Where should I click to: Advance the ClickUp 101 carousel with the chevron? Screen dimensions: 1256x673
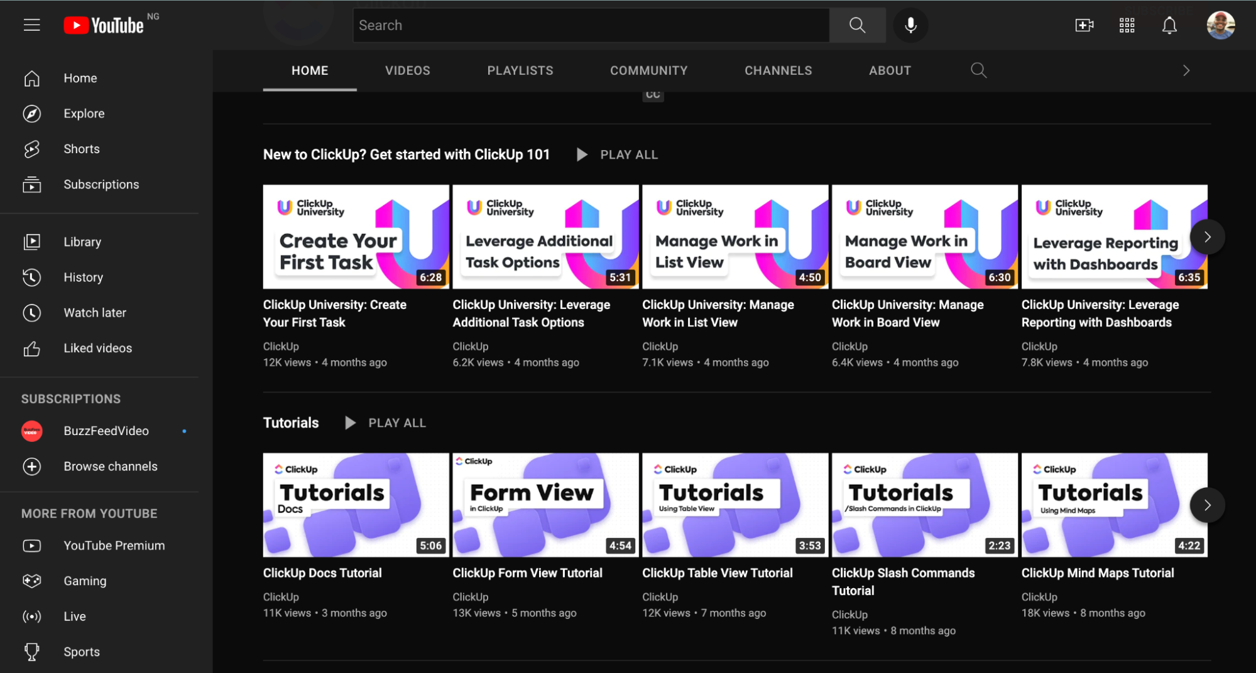(1206, 237)
